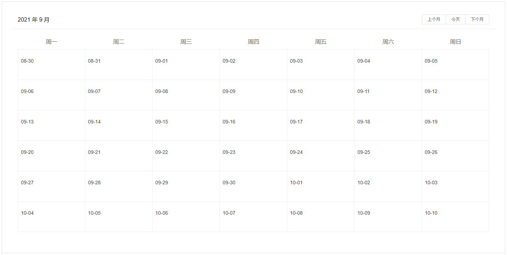Choose the 09-21 date cell
507x255 pixels.
pyautogui.click(x=118, y=156)
